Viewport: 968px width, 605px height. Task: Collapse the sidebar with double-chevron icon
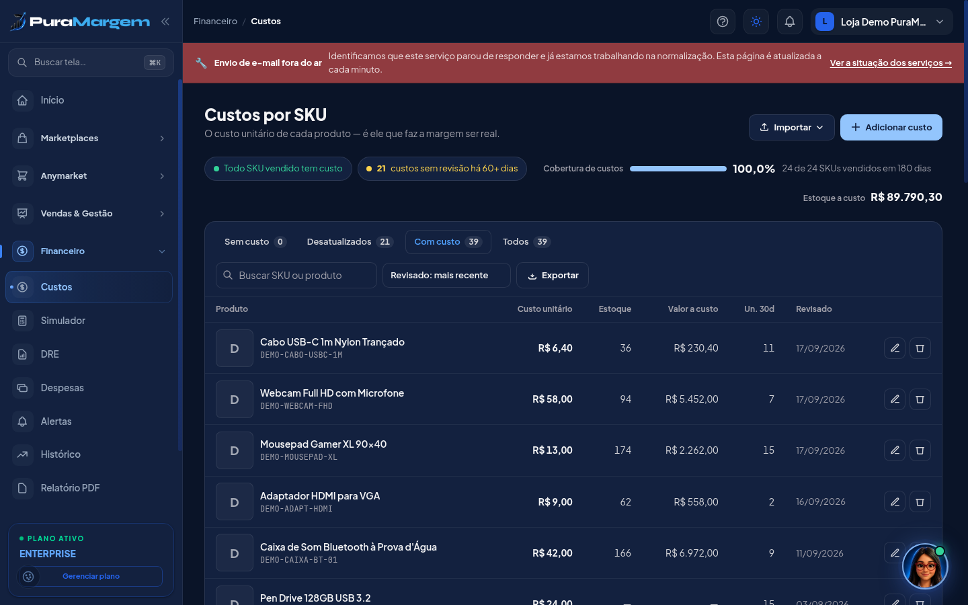(165, 22)
